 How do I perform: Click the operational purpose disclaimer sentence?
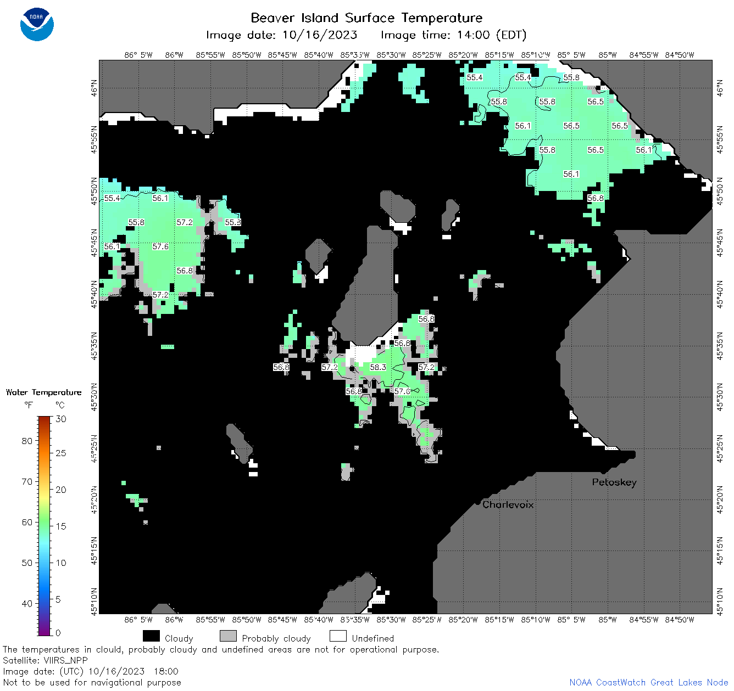click(221, 649)
